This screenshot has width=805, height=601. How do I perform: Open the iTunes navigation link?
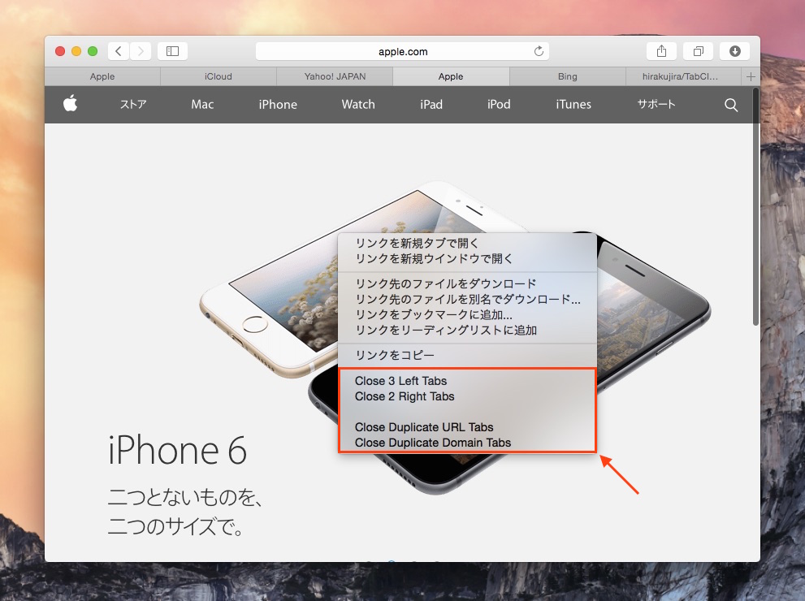tap(573, 104)
